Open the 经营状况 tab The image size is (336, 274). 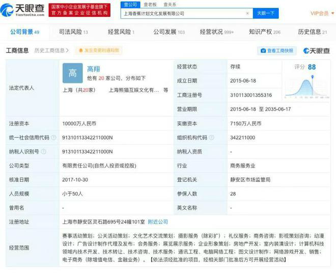[x=217, y=32]
